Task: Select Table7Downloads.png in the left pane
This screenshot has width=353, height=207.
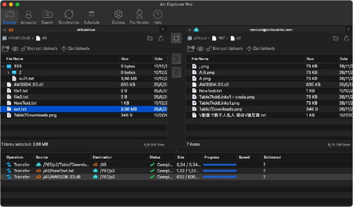Action: tap(84, 115)
